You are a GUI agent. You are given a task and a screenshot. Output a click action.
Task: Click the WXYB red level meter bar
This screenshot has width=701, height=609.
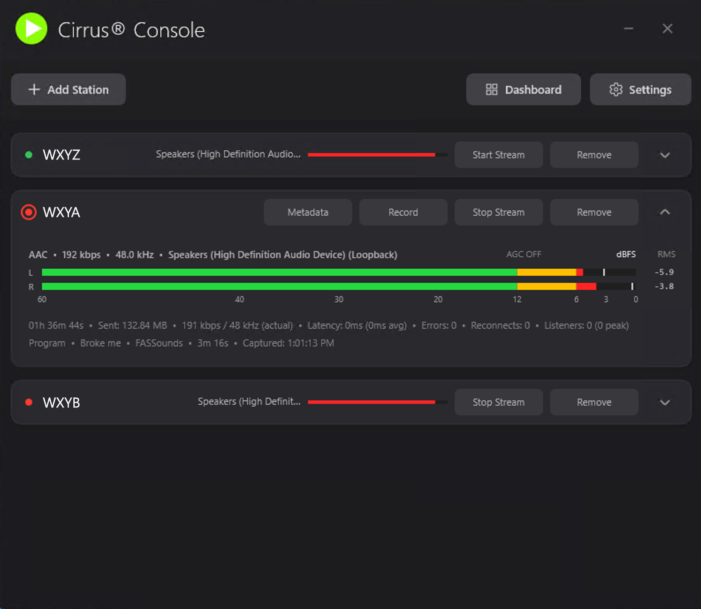pos(377,402)
